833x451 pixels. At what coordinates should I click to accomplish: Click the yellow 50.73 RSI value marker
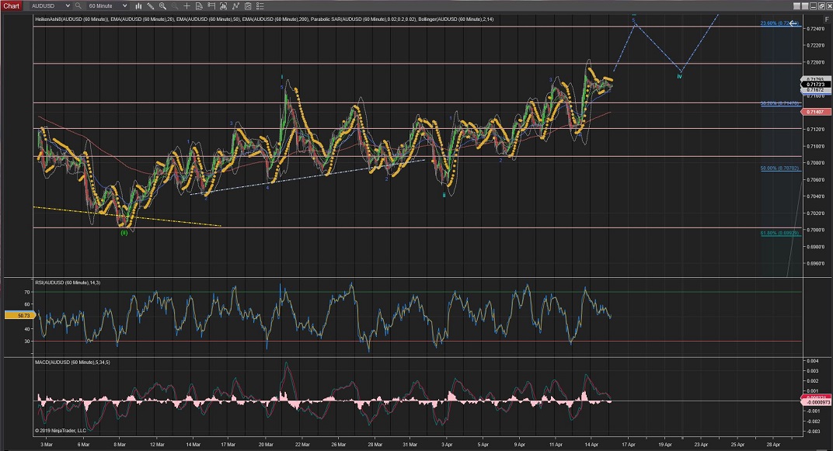tap(16, 315)
